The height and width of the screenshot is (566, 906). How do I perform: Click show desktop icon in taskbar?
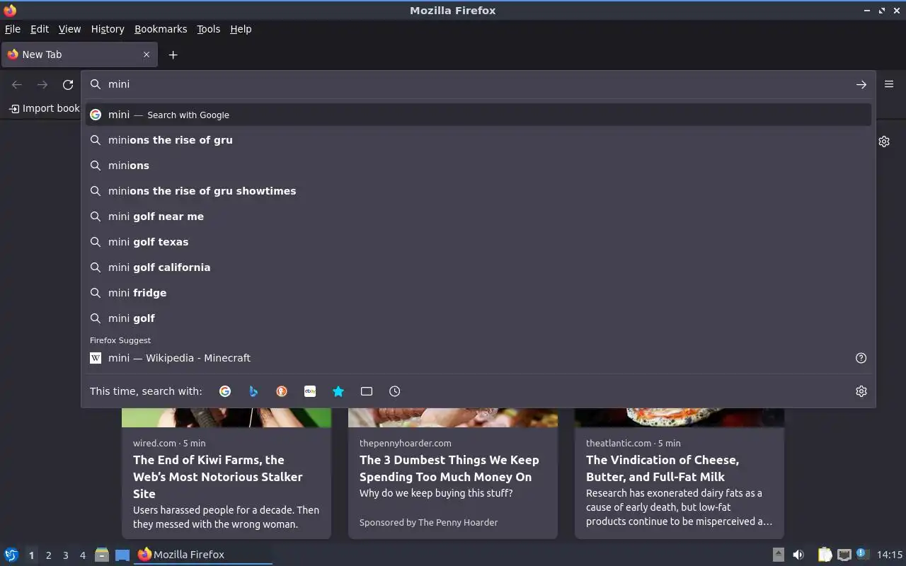click(122, 555)
